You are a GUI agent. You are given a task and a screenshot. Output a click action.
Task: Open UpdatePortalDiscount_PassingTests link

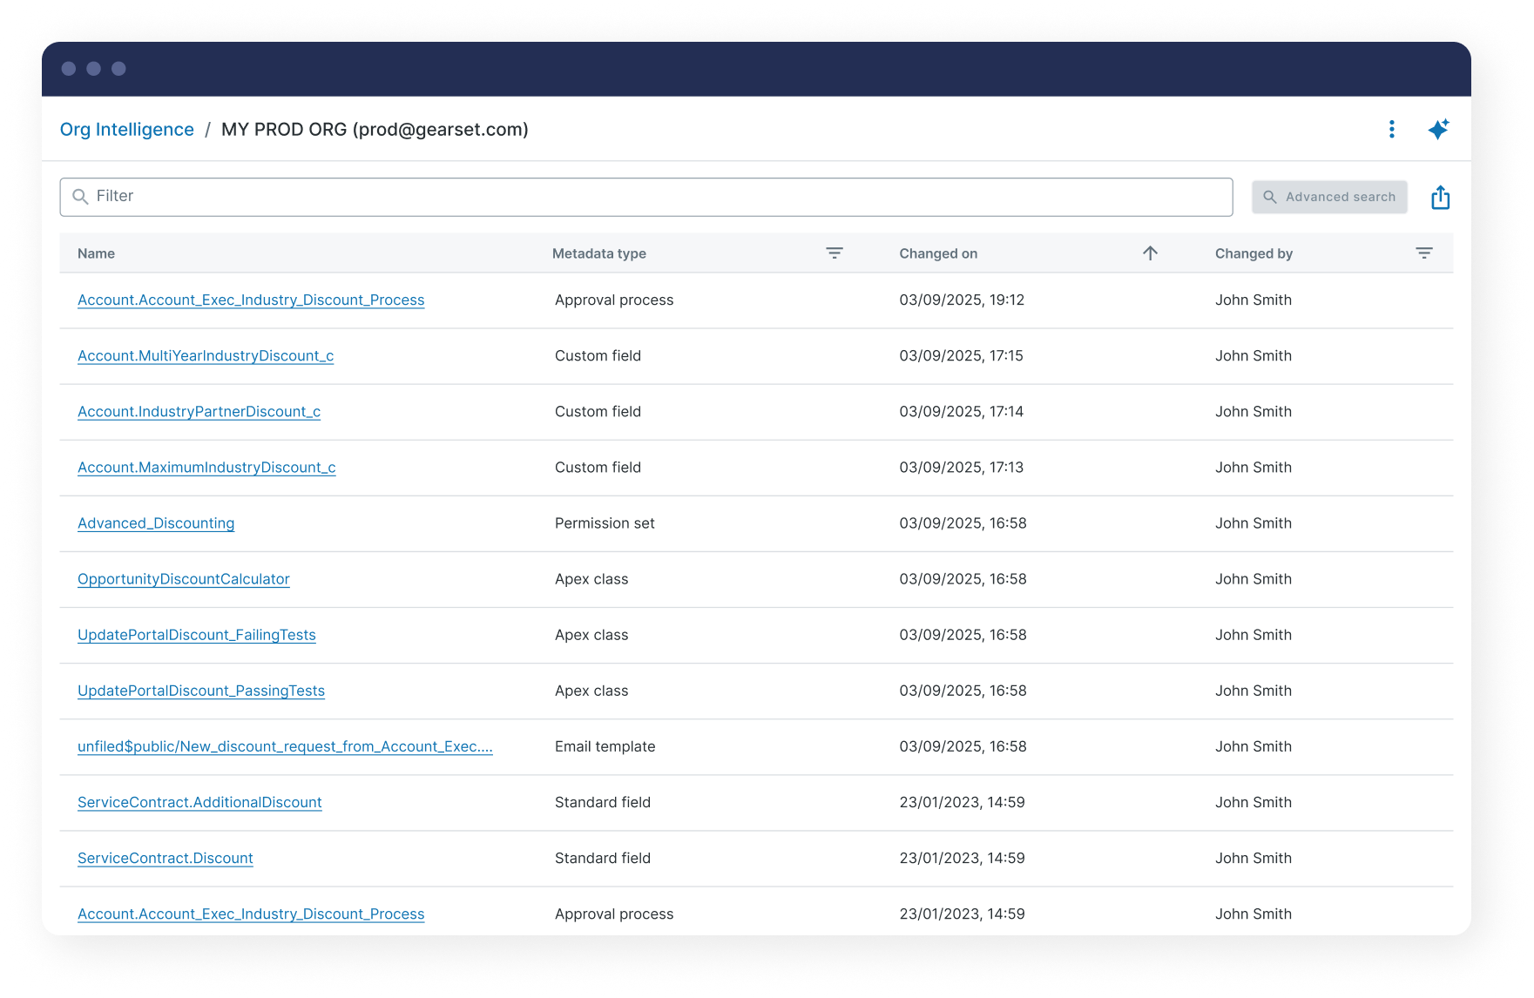tap(200, 691)
